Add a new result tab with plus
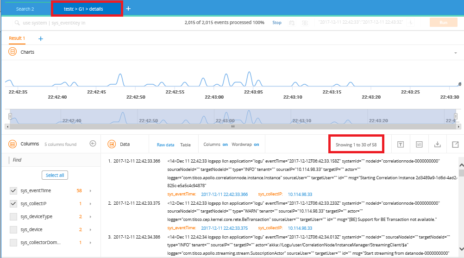Viewport: 464px width, 258px height. [41, 38]
